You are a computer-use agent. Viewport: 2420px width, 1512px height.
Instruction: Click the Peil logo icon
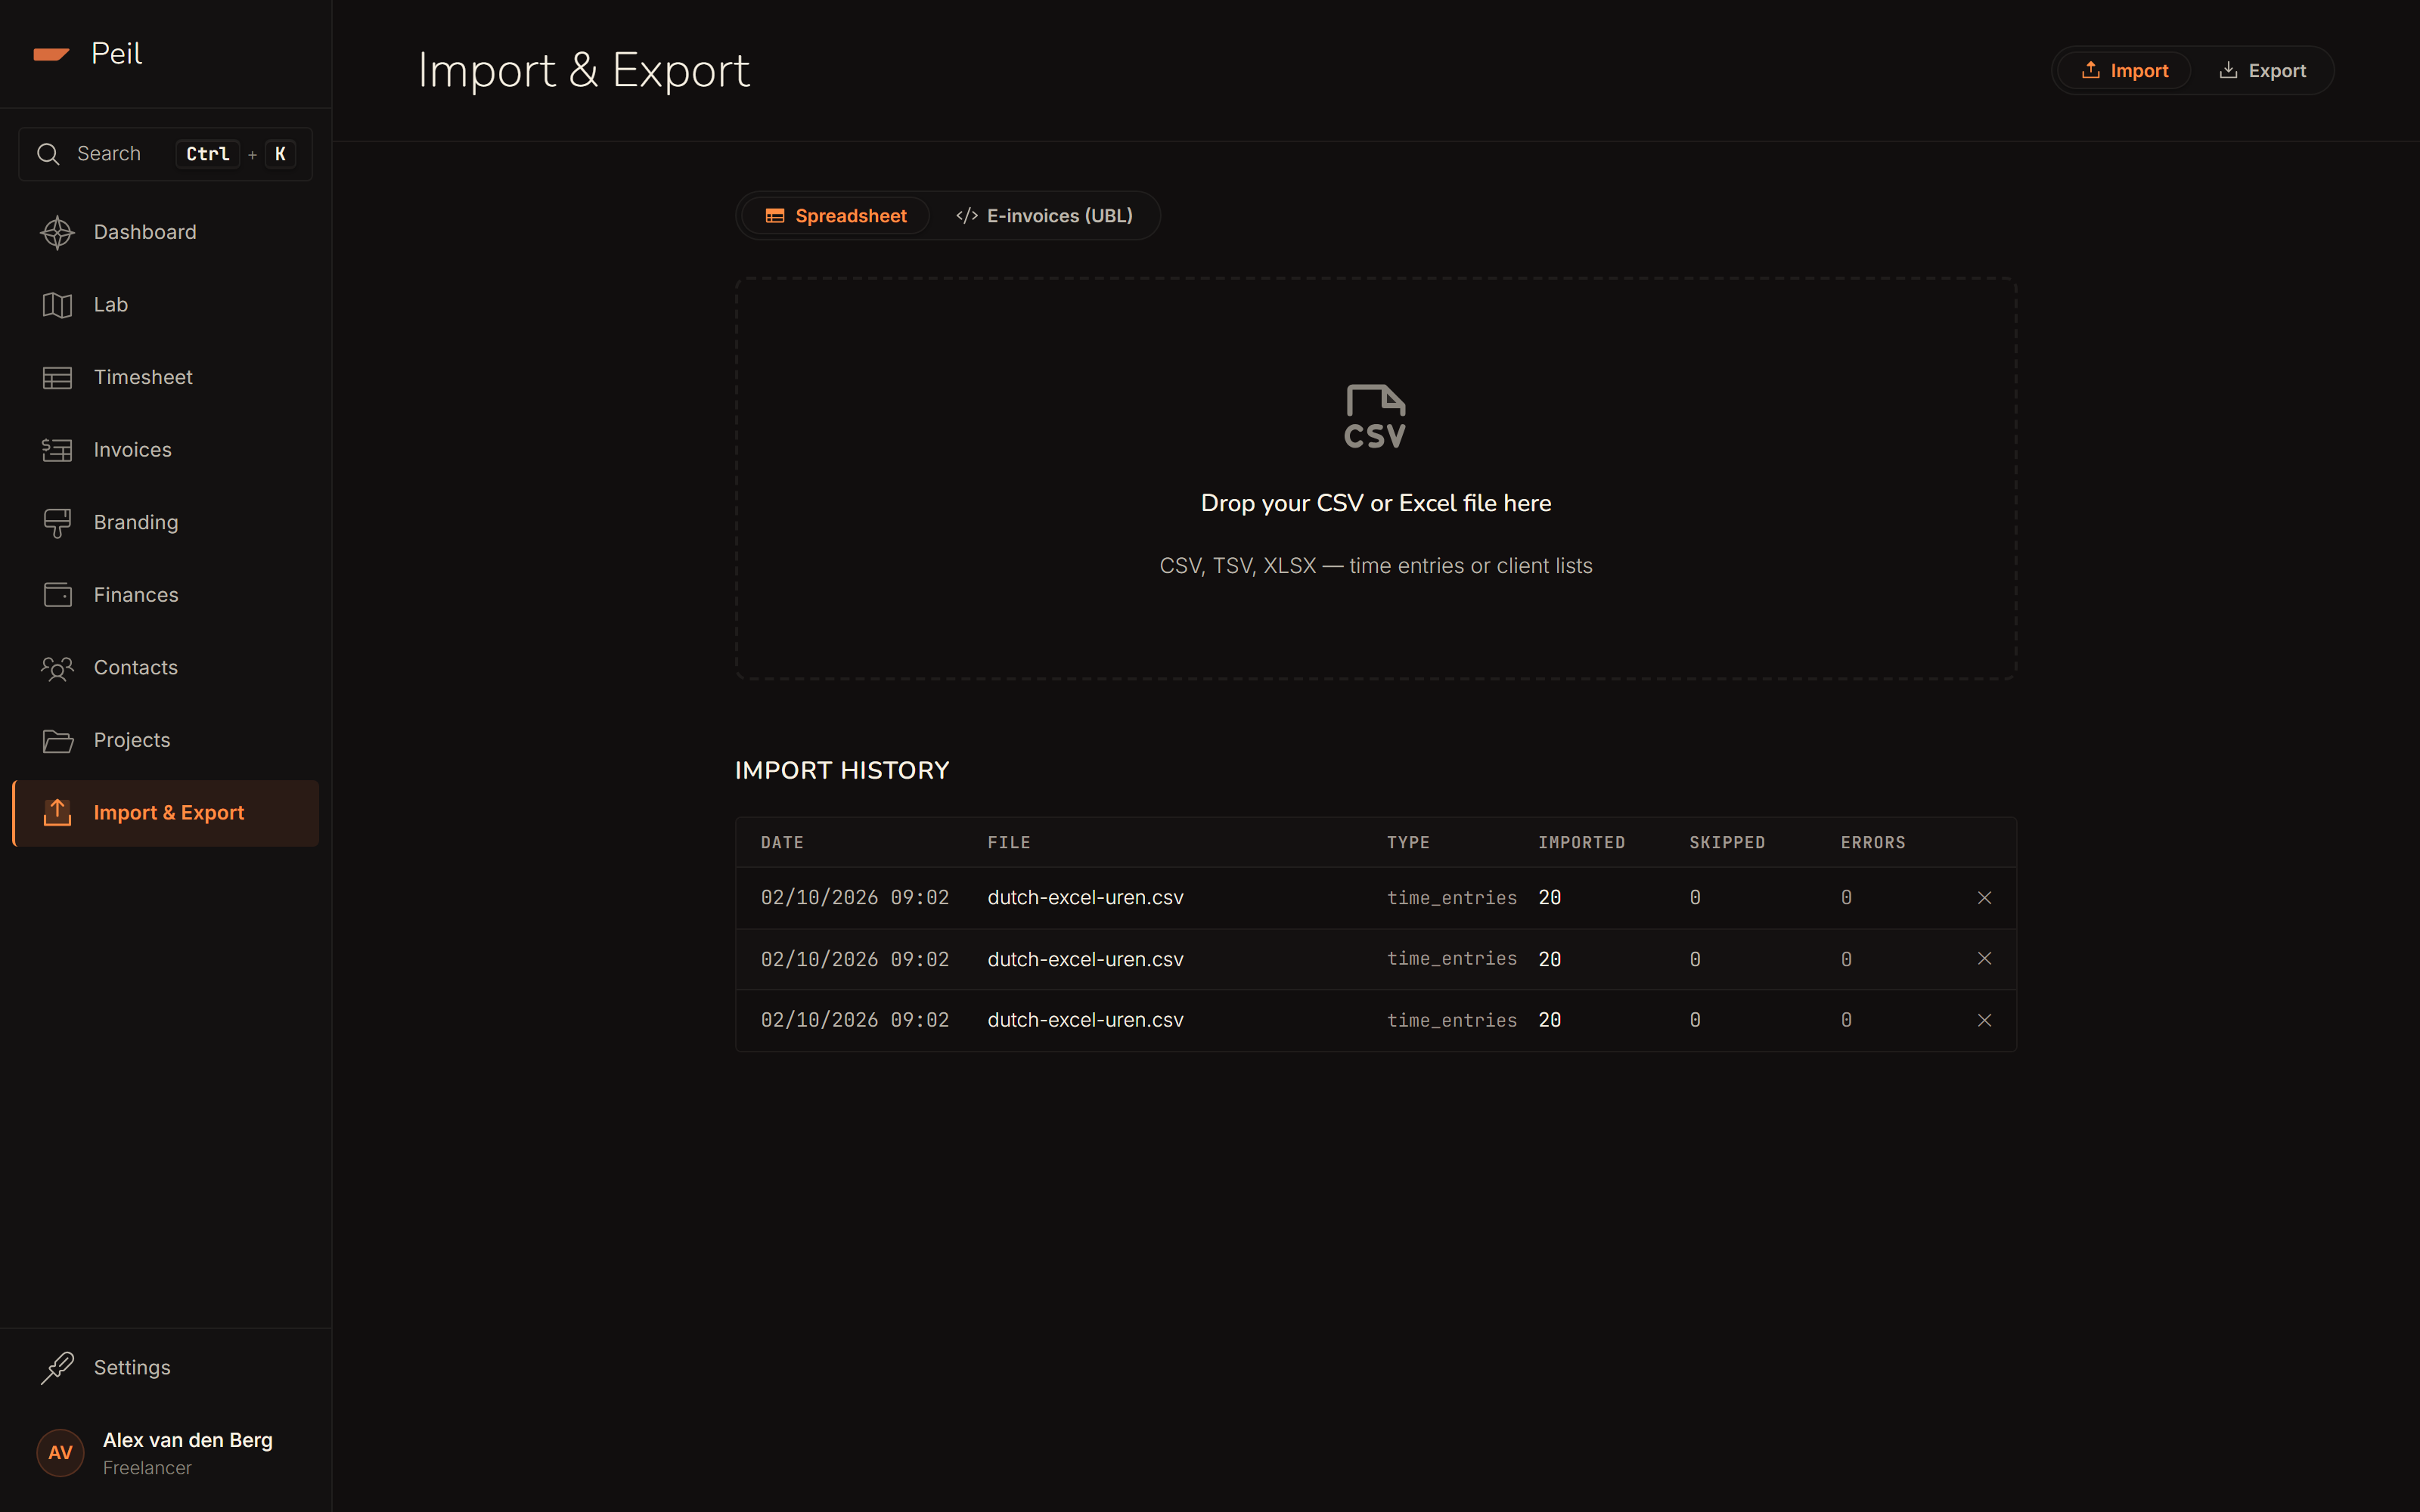point(51,54)
